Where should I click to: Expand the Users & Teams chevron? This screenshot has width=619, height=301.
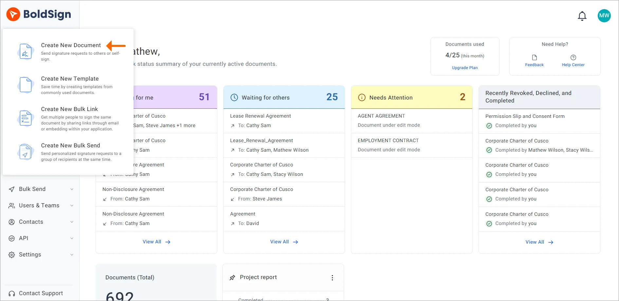pyautogui.click(x=72, y=205)
